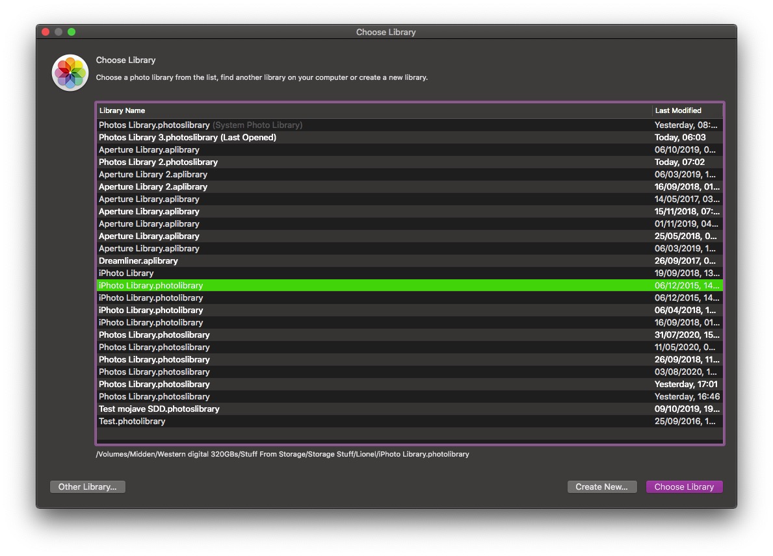Select the Photos Library 2.photoslibrary row
Viewport: 773px width, 556px height.
click(410, 162)
